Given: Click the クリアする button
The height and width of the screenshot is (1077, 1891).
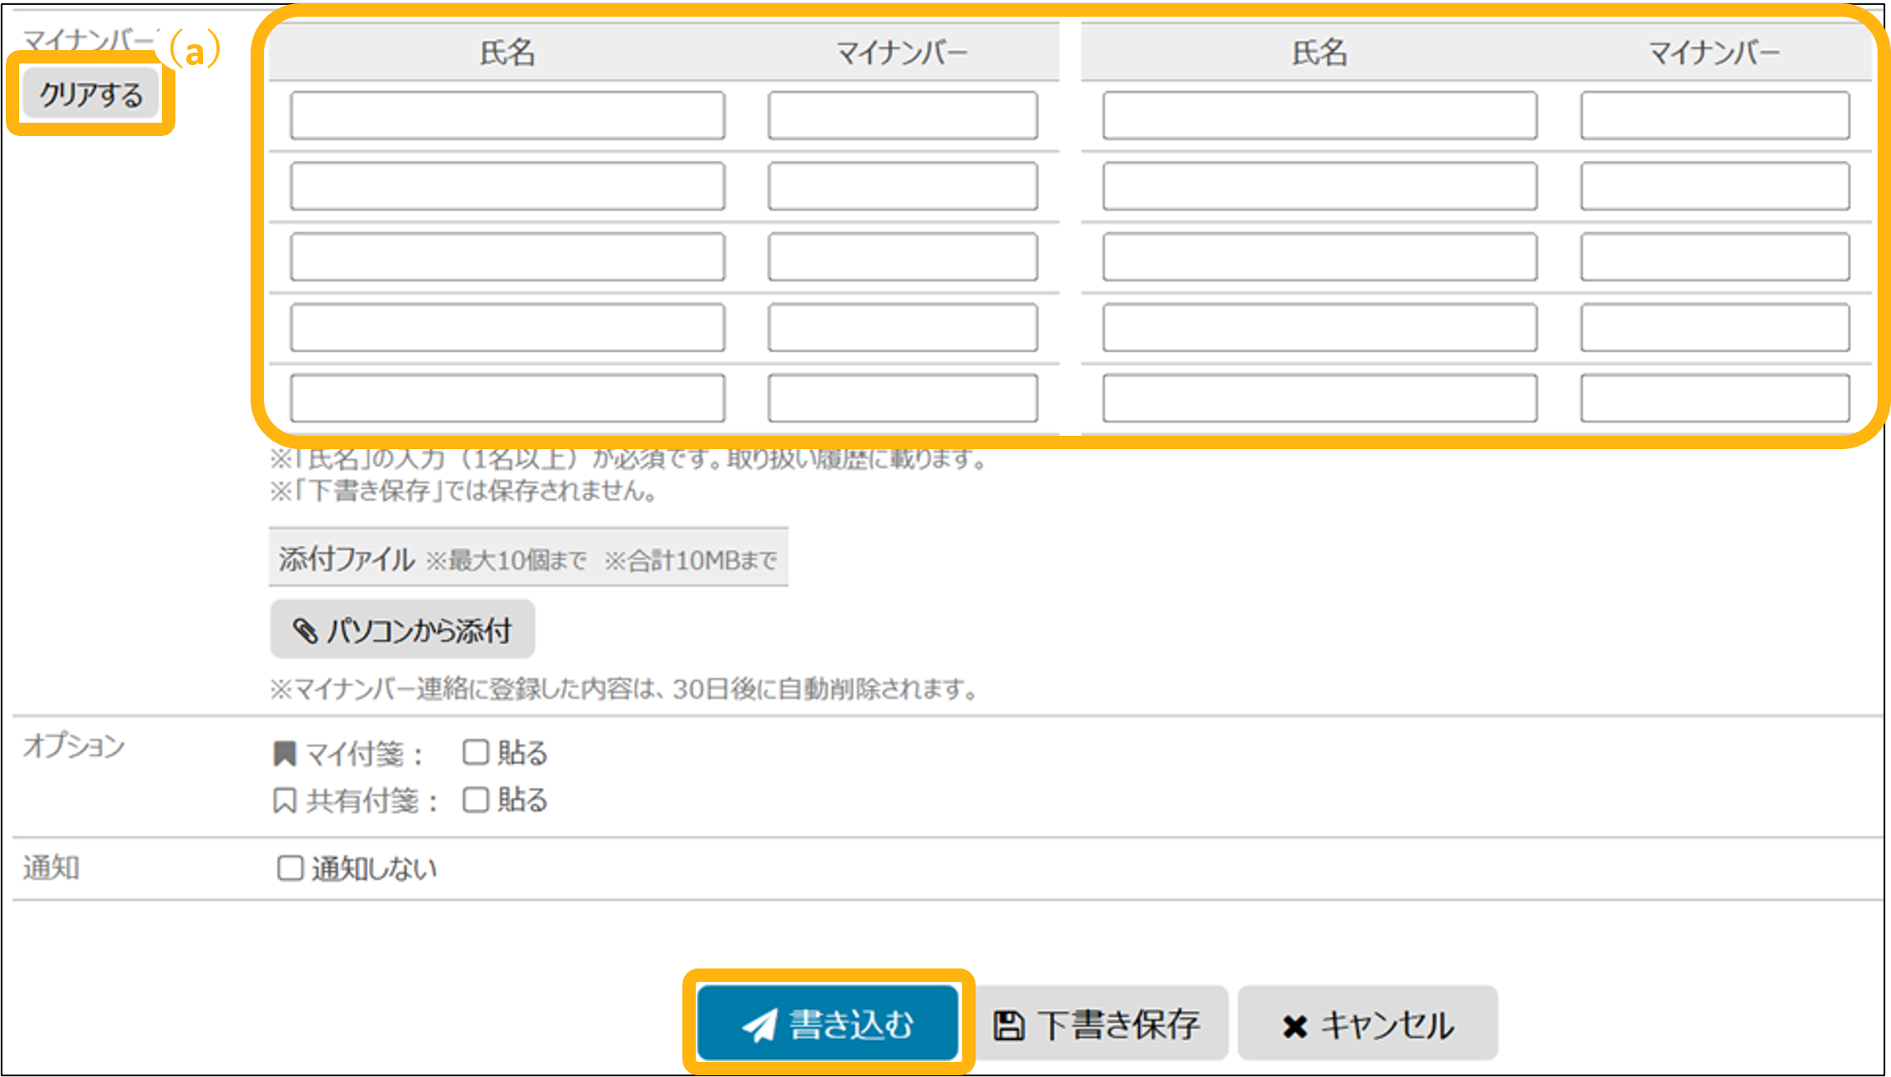Looking at the screenshot, I should point(91,94).
